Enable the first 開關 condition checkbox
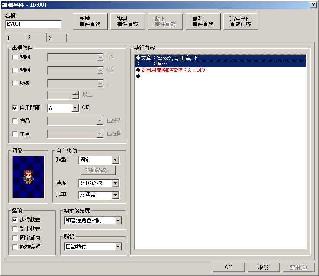319x276 pixels. (15, 58)
